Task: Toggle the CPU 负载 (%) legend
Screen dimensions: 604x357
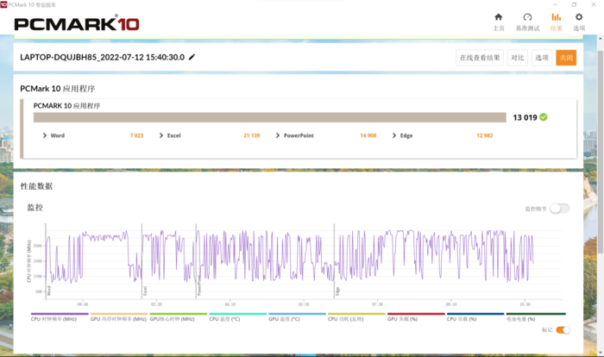Action: [x=475, y=317]
